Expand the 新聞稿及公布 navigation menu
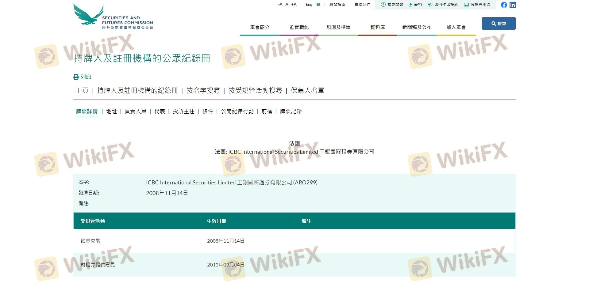This screenshot has height=287, width=589. pyautogui.click(x=417, y=27)
